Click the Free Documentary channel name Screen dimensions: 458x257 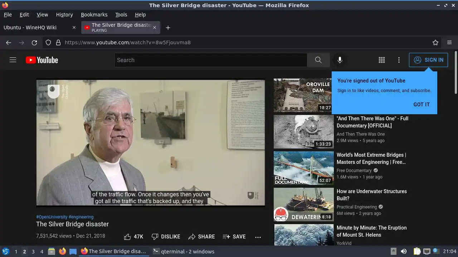354,171
